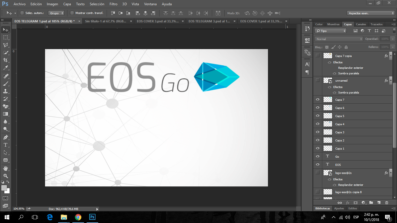397x223 pixels.
Task: Select the Move tool in the toolbox
Action: (x=6, y=30)
